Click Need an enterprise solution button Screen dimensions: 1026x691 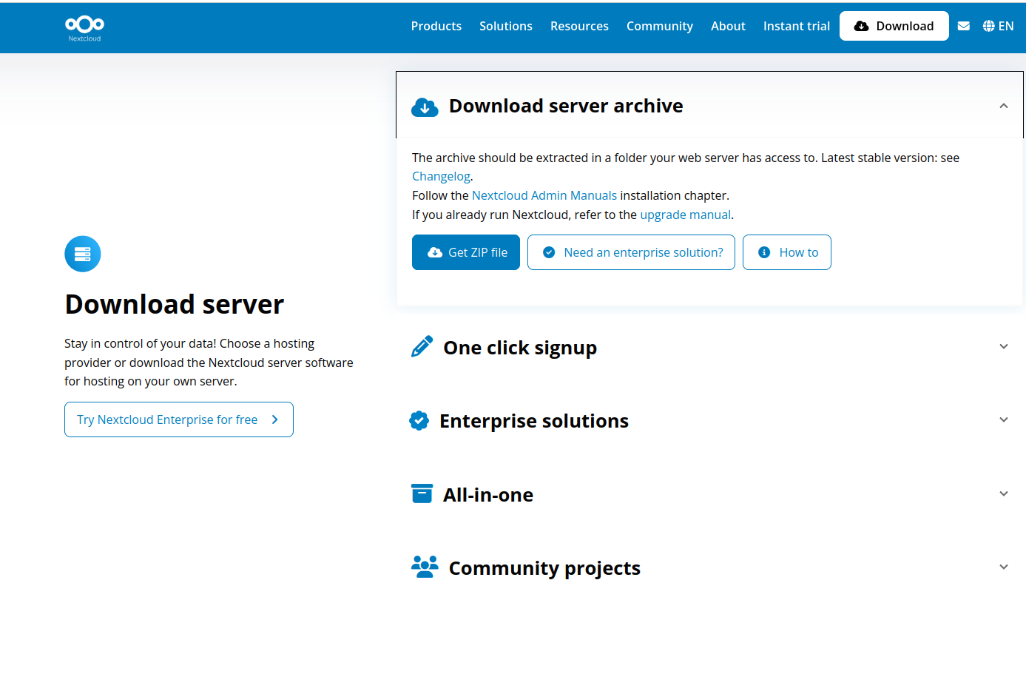point(631,252)
